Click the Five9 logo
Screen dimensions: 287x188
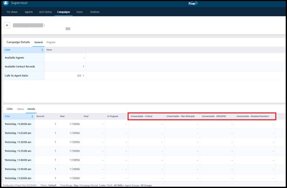click(x=193, y=3)
